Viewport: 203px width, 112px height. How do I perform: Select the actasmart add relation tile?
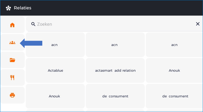(x=115, y=70)
